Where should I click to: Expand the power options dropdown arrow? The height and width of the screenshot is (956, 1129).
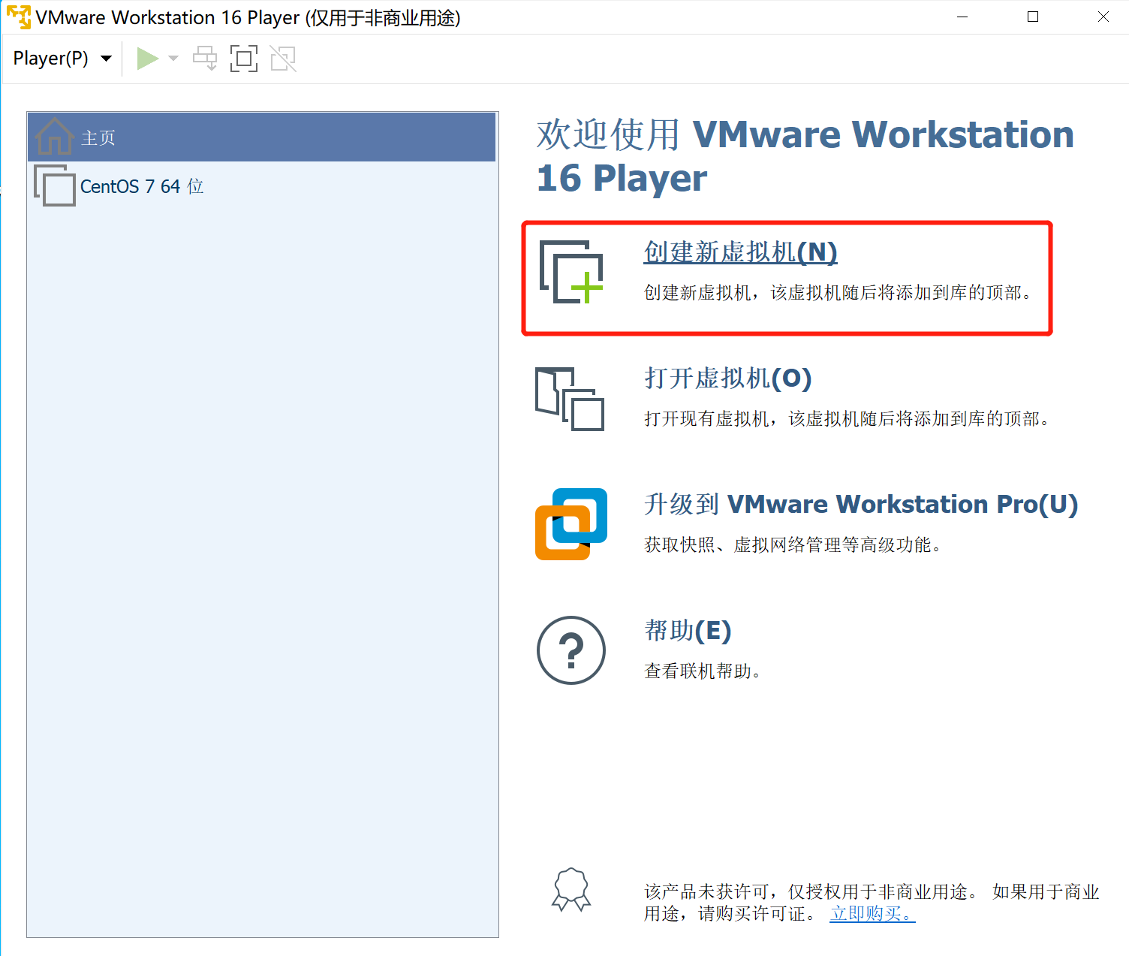coord(173,59)
